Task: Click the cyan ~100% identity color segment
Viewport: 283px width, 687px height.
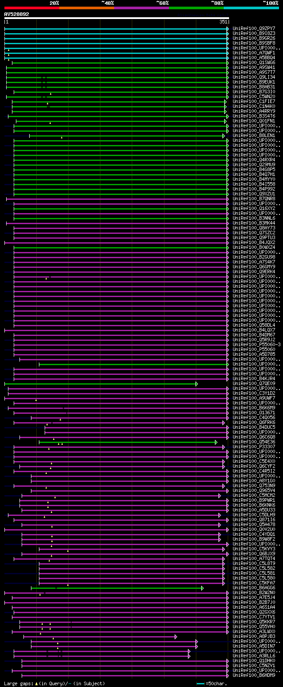Action: tap(251, 8)
